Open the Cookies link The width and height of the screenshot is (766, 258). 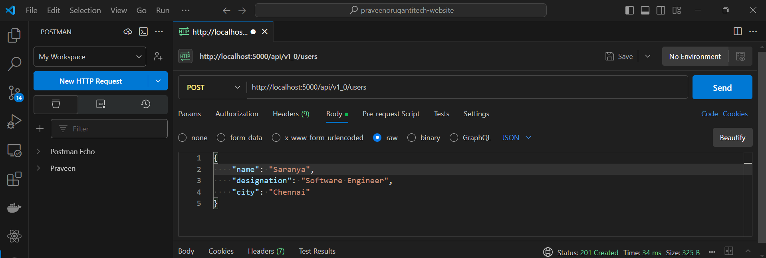pyautogui.click(x=735, y=114)
